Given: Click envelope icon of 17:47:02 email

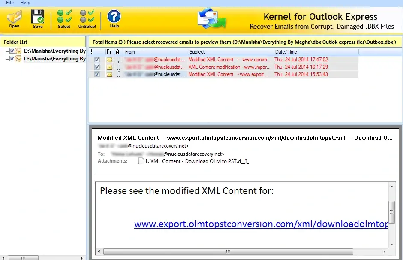Looking at the screenshot, I should point(109,60).
